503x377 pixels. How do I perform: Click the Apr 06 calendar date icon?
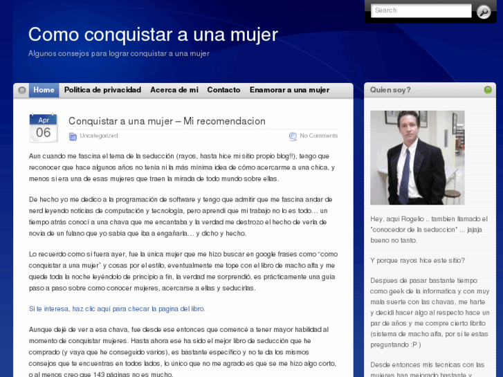pos(44,128)
